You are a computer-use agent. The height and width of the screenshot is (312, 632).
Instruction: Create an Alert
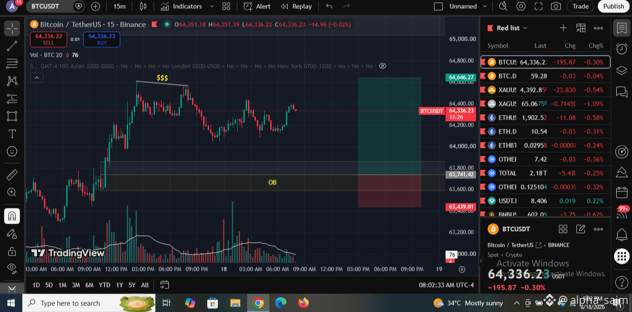257,6
